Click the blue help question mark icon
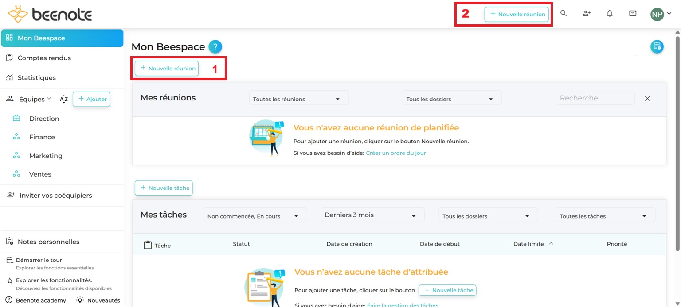Screen dimensions: 681x307 click(215, 46)
